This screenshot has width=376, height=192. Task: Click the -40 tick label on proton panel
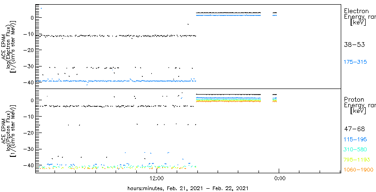coord(28,165)
